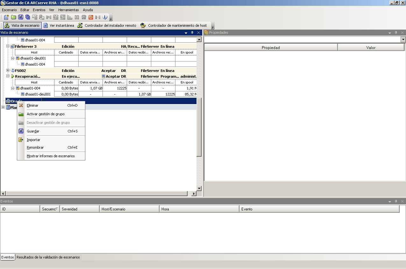Open the Propiedades combo box dropdown
Screen dimensions: 406x269
click(x=403, y=39)
